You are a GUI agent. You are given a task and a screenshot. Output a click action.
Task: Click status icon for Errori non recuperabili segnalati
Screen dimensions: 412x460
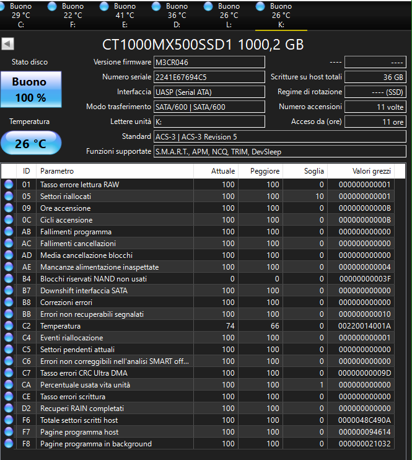(x=9, y=314)
